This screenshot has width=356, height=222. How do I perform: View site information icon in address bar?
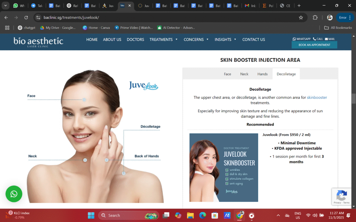38,17
